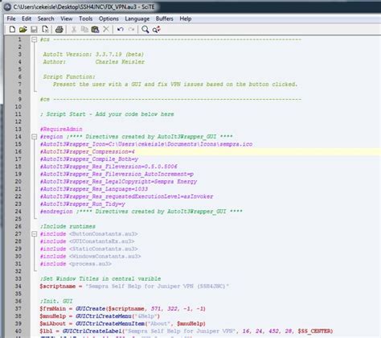Viewport: 381px width, 338px height.
Task: Click the #AutoIt3Wrapper_Run_Tidy=y line
Action: [83, 204]
